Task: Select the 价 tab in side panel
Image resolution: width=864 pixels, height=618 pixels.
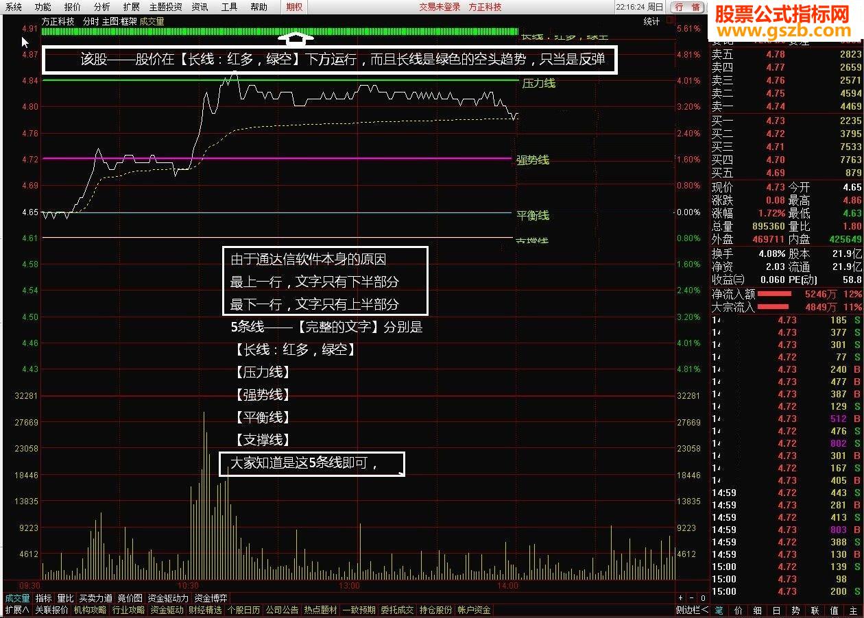Action: [x=738, y=610]
